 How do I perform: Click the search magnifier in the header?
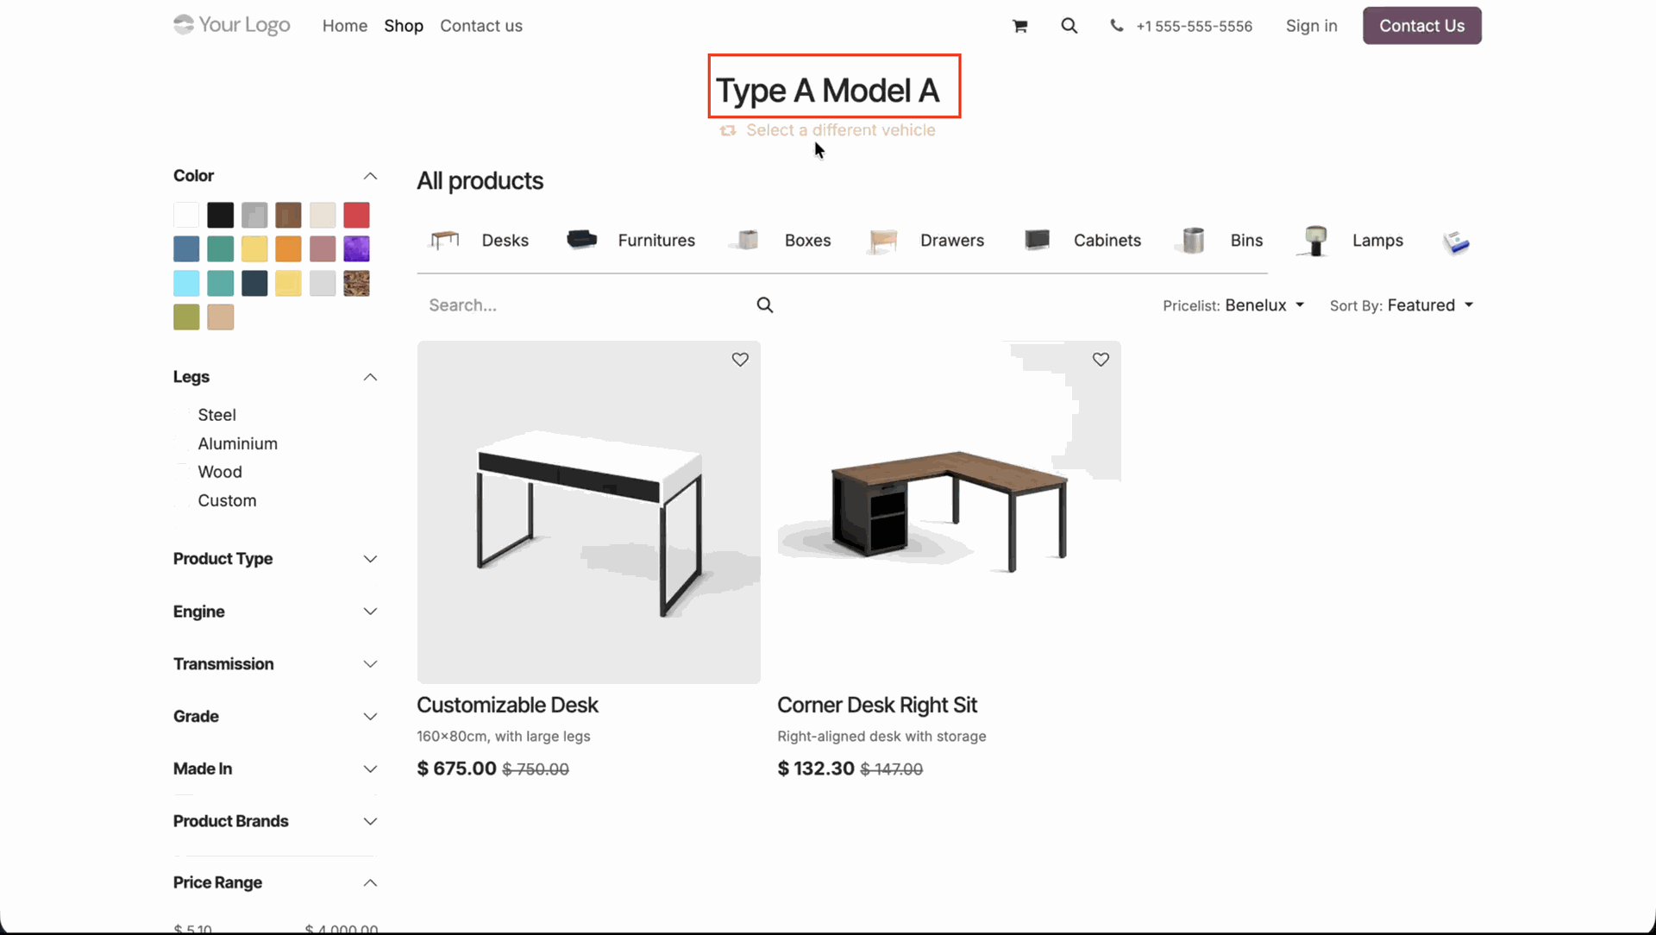pos(1069,26)
